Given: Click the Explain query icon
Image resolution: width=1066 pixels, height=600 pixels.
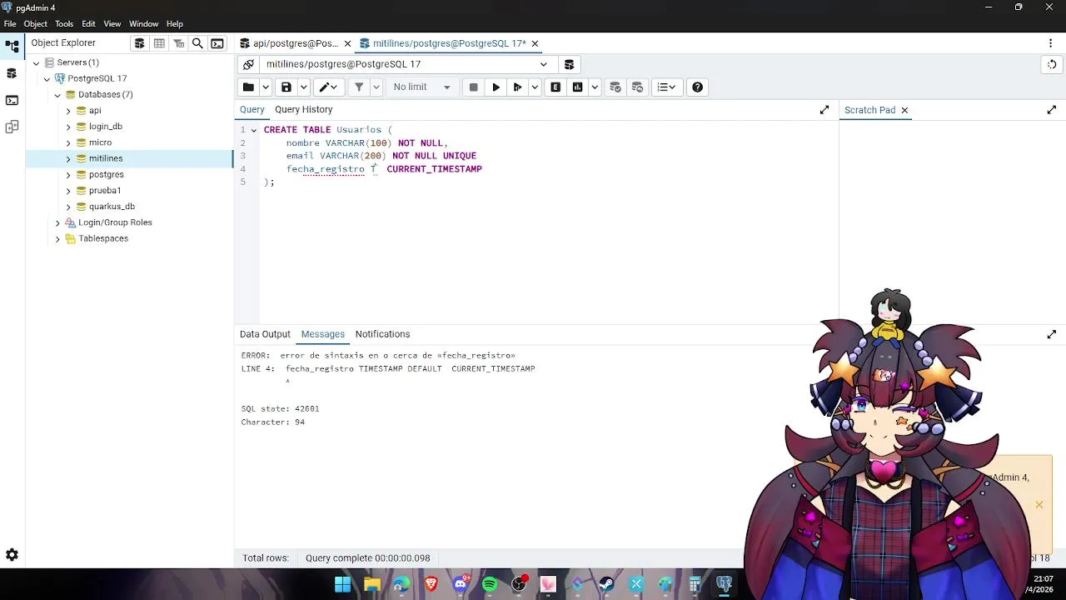Looking at the screenshot, I should [555, 87].
